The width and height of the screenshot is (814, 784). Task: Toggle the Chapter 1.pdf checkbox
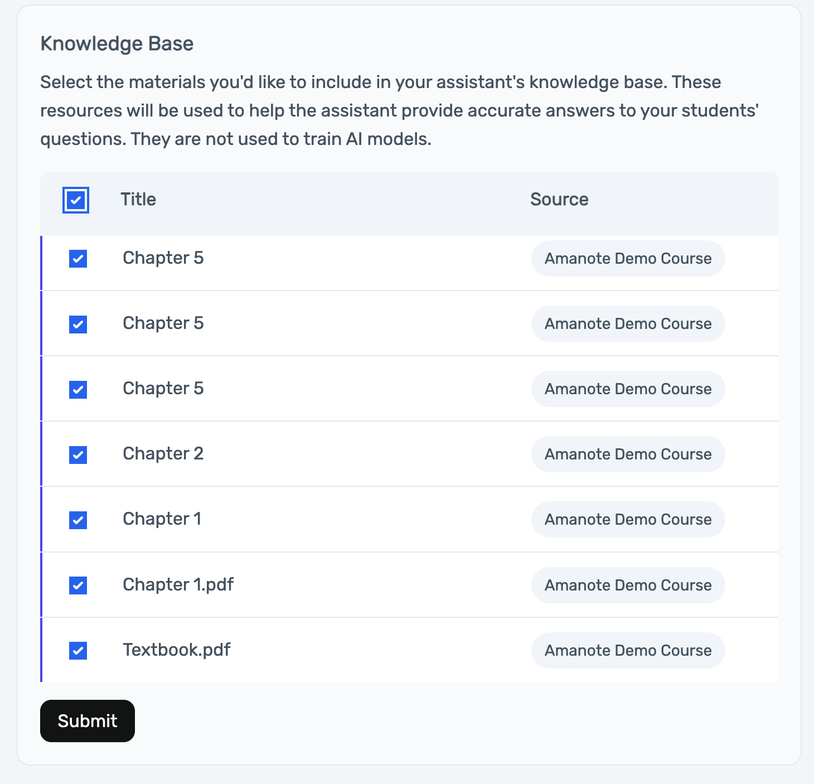coord(78,585)
